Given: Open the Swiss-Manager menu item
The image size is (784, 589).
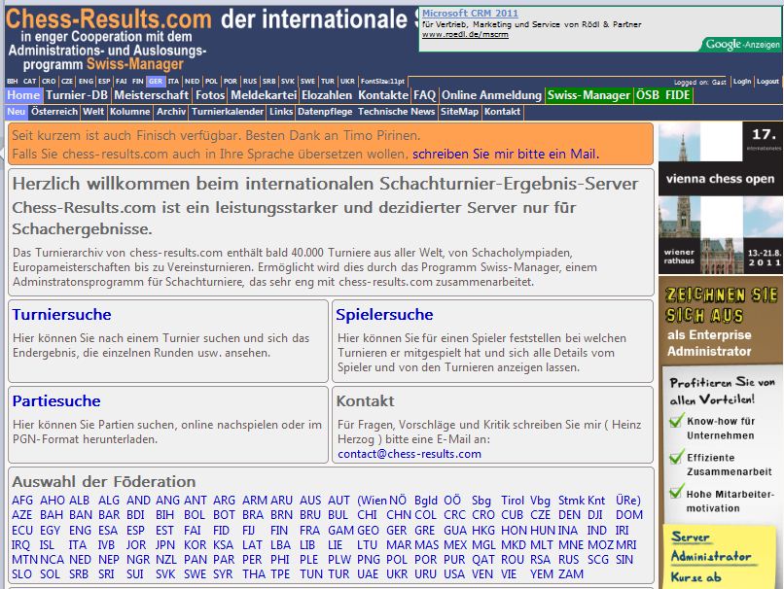Looking at the screenshot, I should (x=588, y=95).
